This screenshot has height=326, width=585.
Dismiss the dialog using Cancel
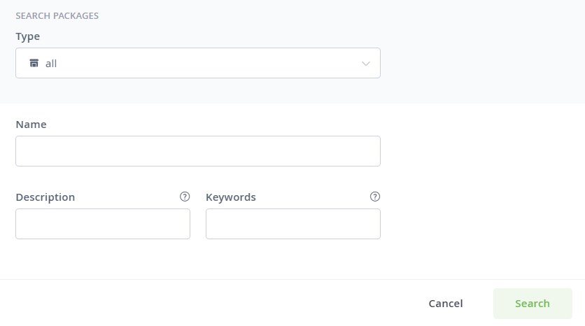pos(446,304)
